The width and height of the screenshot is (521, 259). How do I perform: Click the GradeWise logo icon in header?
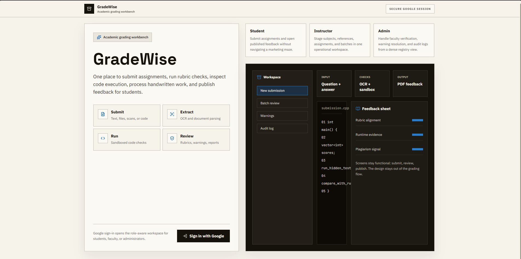[89, 9]
